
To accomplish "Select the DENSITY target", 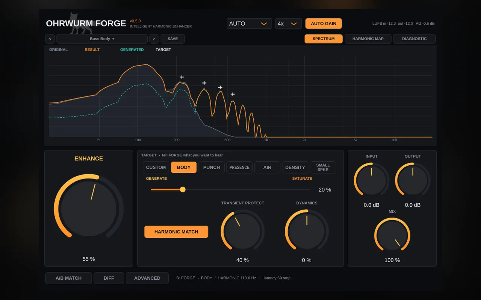I will [295, 167].
